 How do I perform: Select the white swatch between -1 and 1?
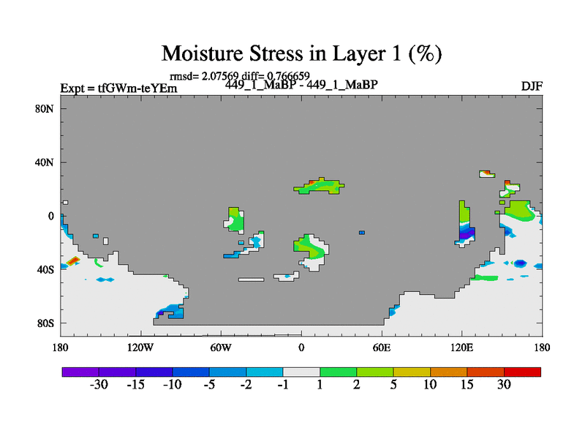point(301,372)
